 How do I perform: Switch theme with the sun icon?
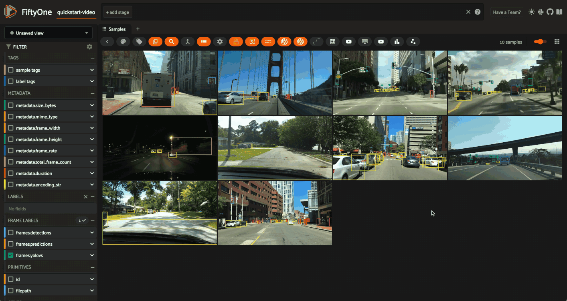[532, 12]
